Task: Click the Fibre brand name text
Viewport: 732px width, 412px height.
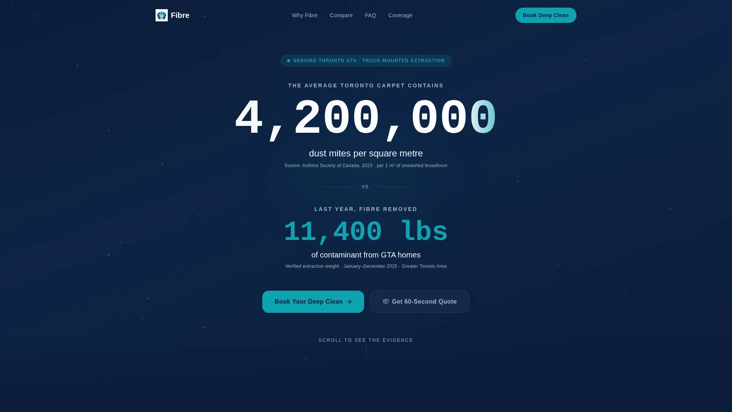Action: pyautogui.click(x=180, y=15)
